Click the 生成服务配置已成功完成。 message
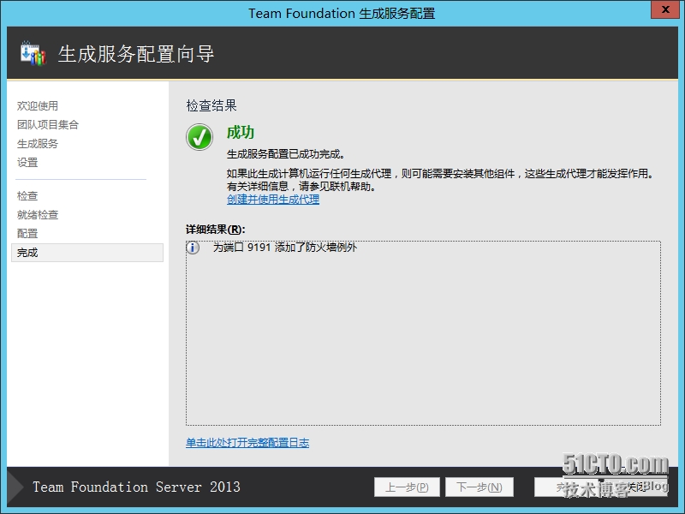The image size is (685, 514). tap(286, 154)
